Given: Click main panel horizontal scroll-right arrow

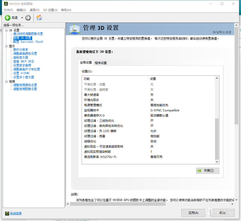Looking at the screenshot, I should pyautogui.click(x=232, y=204).
